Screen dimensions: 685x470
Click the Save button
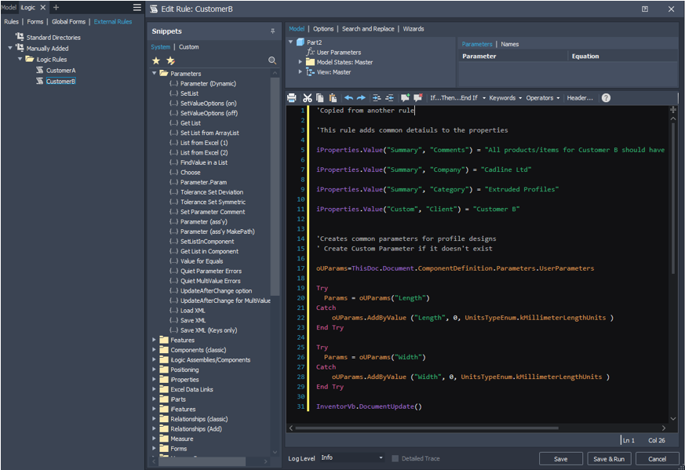click(x=561, y=459)
